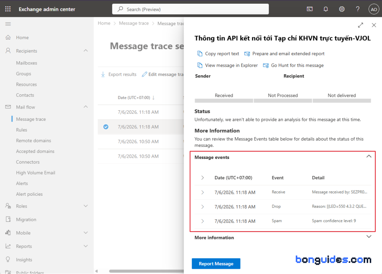
Task: Sort by the Date column arrow
Action: point(153,98)
